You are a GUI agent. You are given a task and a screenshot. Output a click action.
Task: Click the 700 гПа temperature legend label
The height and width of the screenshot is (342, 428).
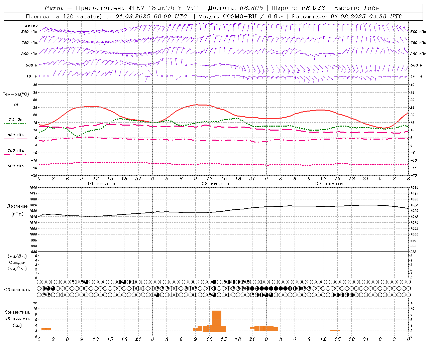pyautogui.click(x=16, y=150)
